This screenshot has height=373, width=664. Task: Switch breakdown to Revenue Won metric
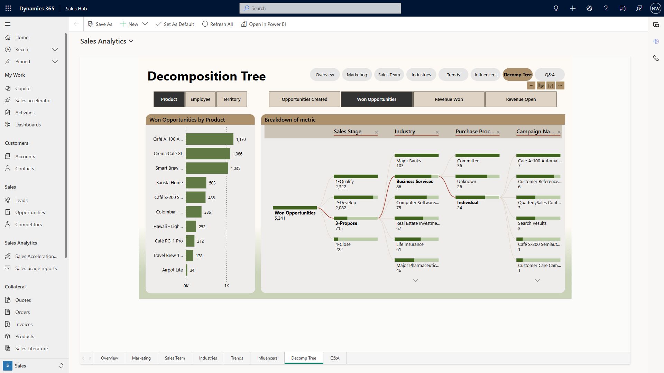(449, 99)
